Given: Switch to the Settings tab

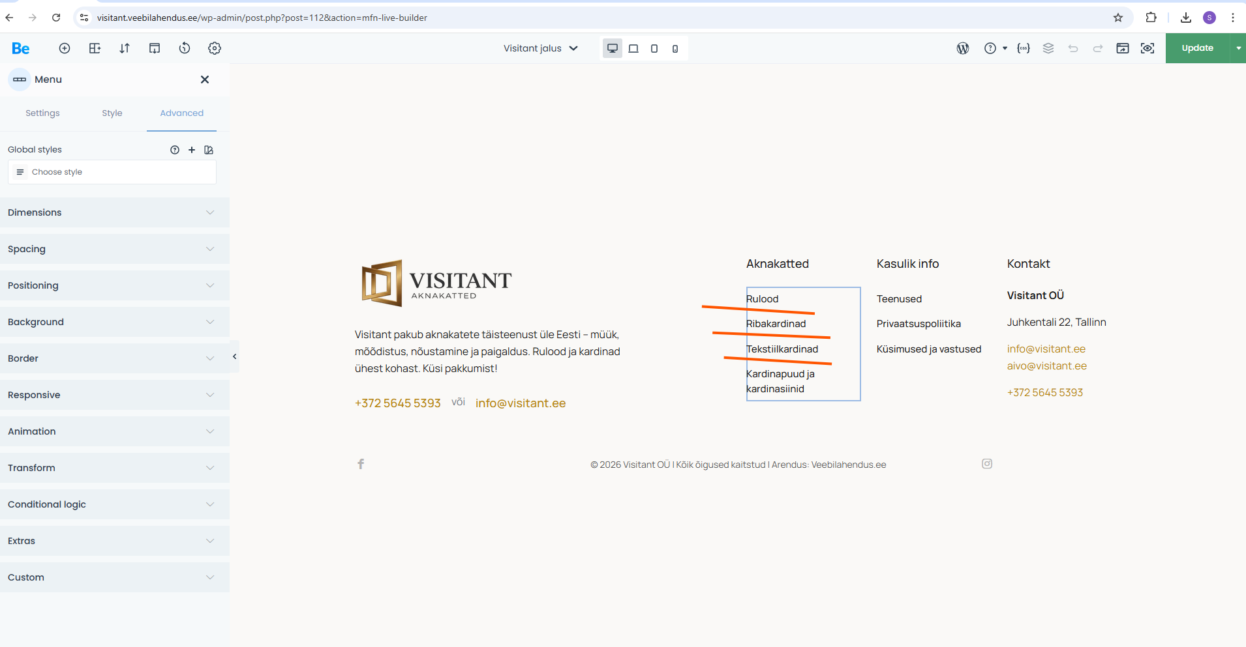Looking at the screenshot, I should pyautogui.click(x=42, y=113).
